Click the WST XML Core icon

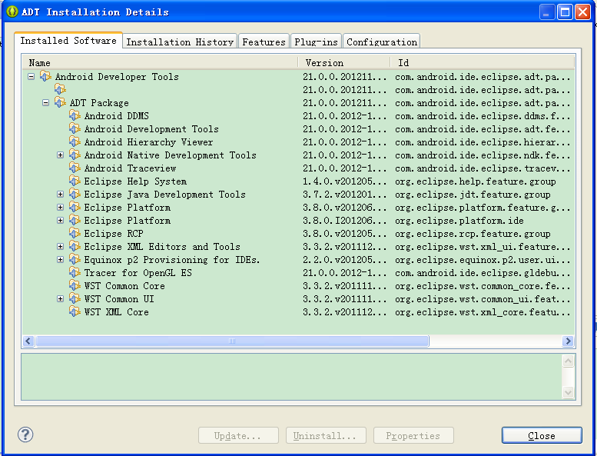tap(75, 311)
